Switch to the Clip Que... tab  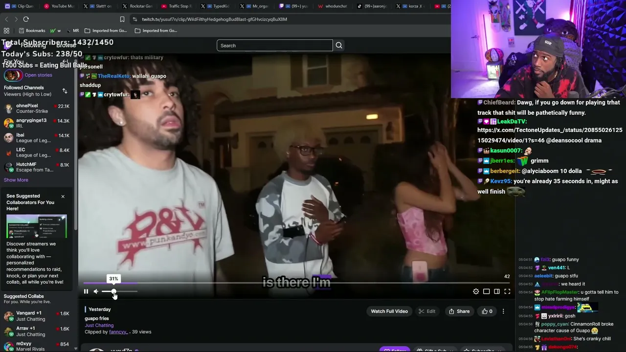point(21,6)
